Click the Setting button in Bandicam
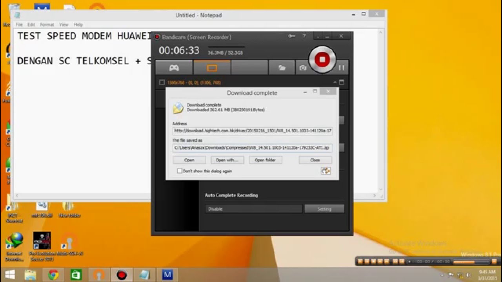 tap(324, 209)
